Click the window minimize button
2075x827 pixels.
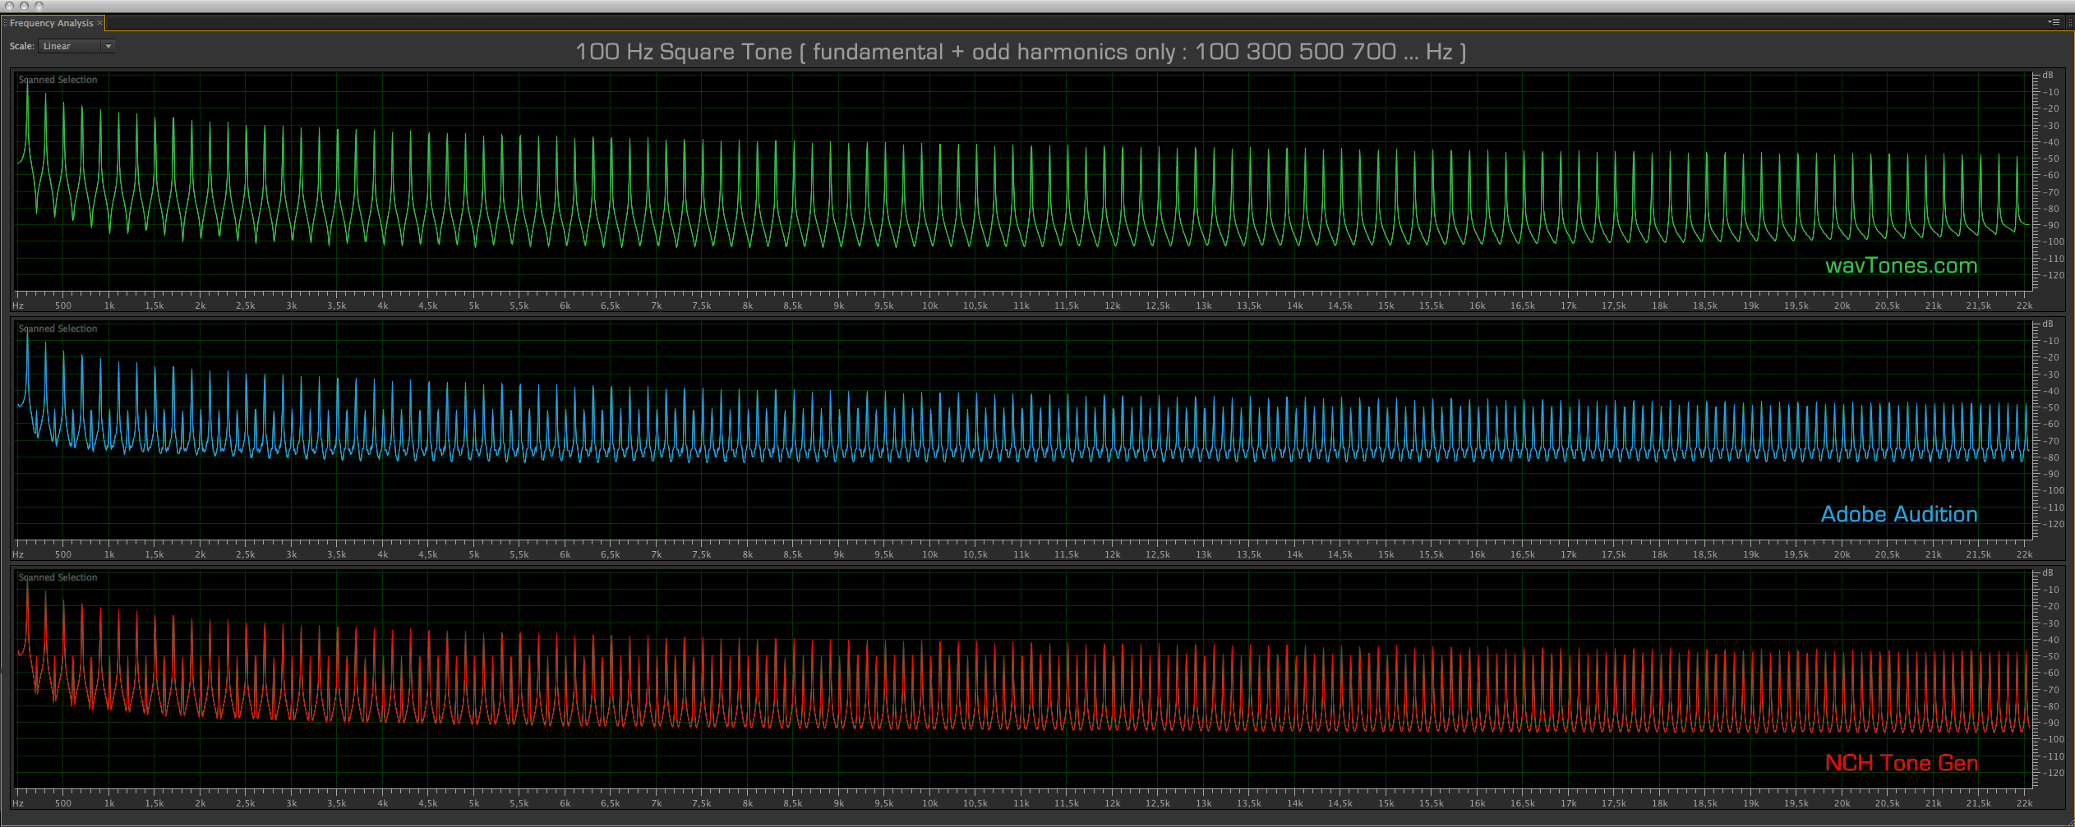coord(24,6)
